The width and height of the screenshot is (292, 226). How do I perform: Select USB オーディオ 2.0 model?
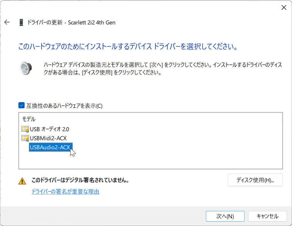pyautogui.click(x=49, y=129)
